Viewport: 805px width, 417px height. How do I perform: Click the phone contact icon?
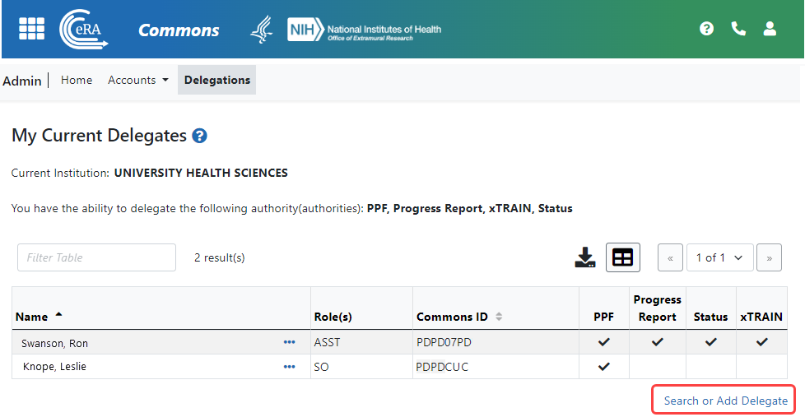tap(738, 29)
